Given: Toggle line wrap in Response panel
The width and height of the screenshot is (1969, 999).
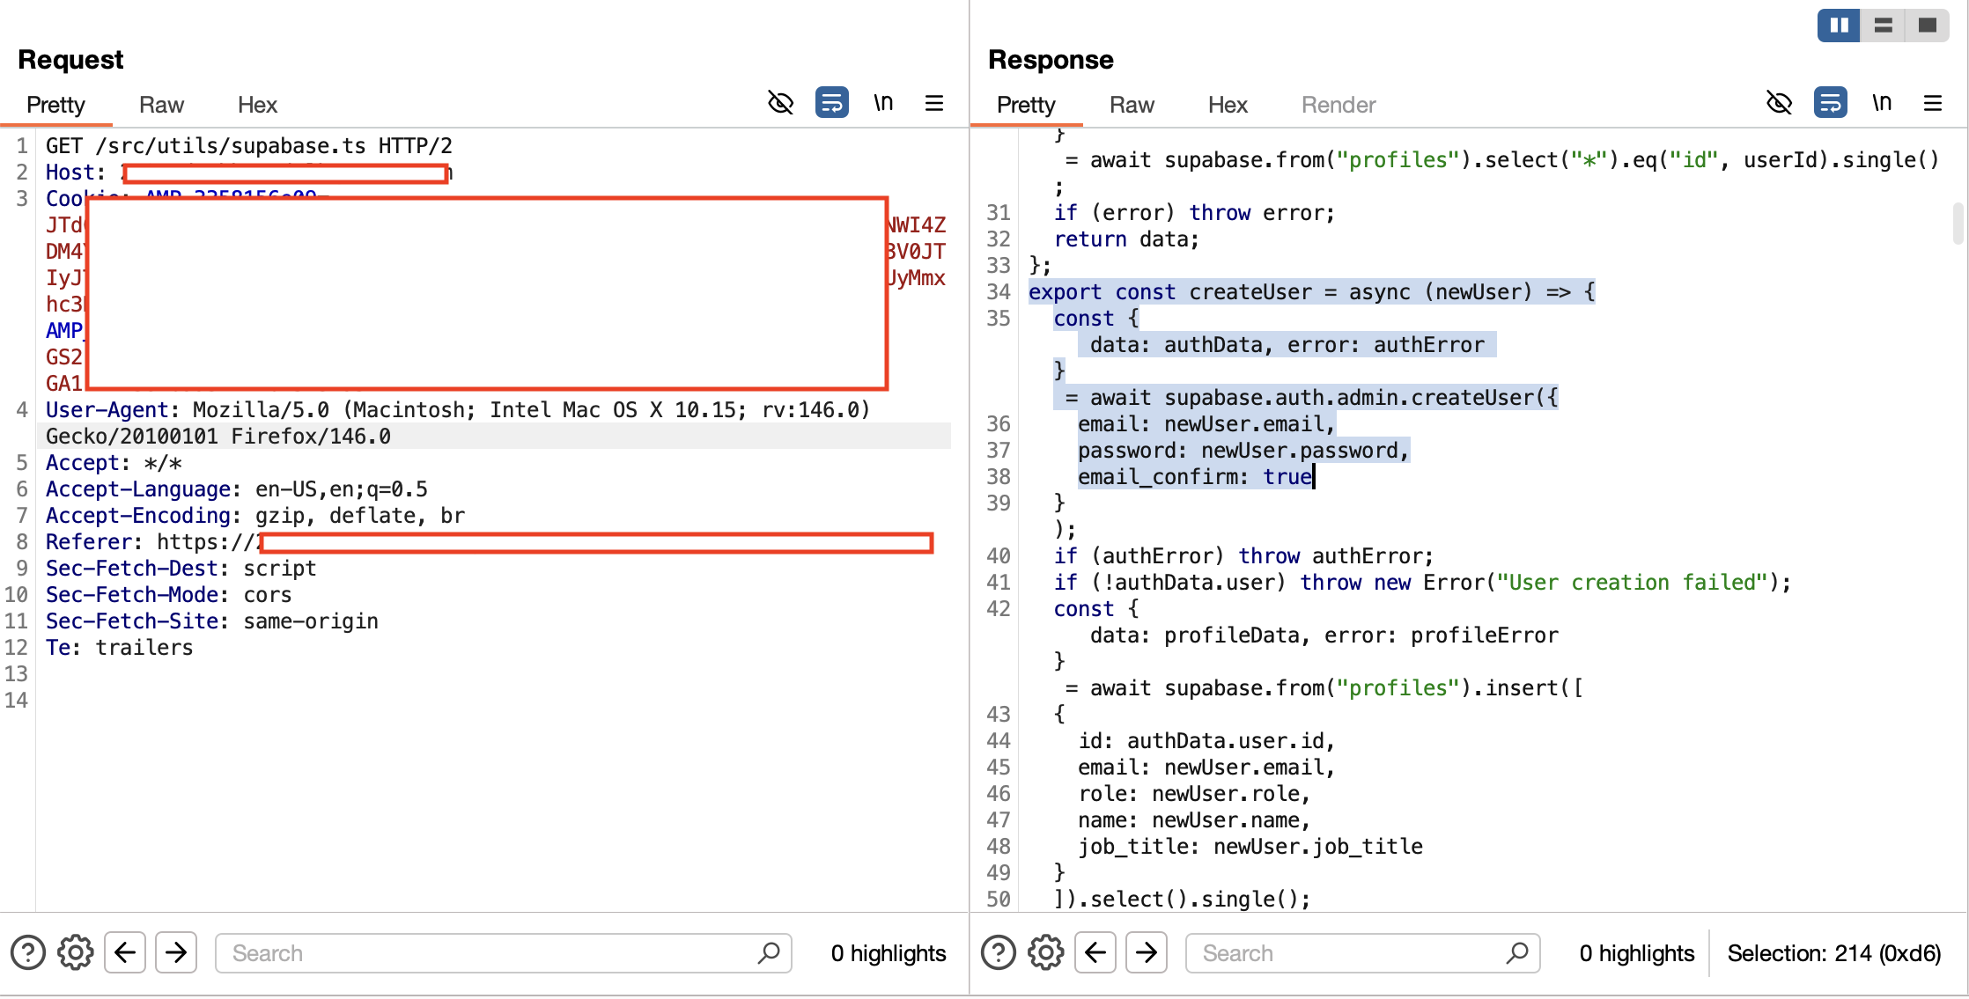Looking at the screenshot, I should [1831, 103].
